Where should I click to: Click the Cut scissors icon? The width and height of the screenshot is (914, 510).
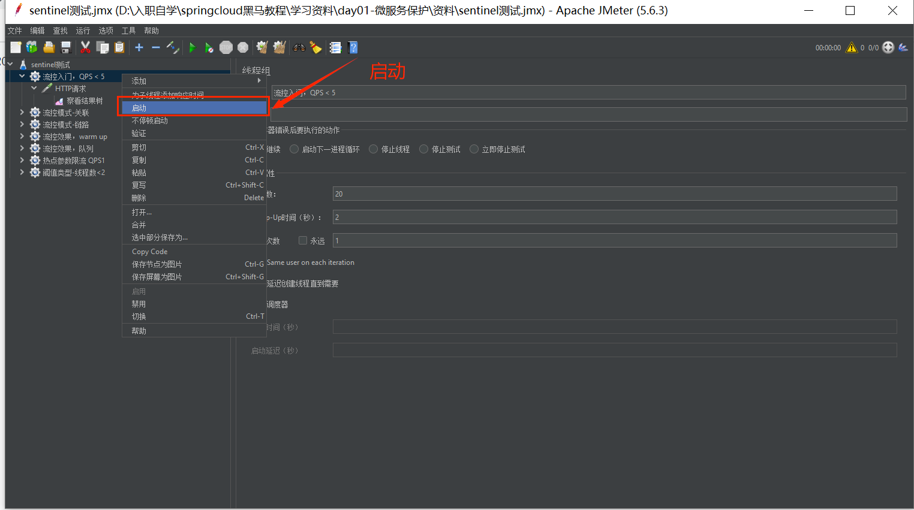86,47
